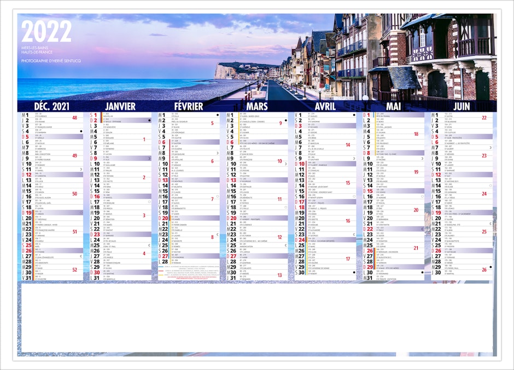Select the new moon dot on February 1
The width and height of the screenshot is (514, 370).
point(218,115)
